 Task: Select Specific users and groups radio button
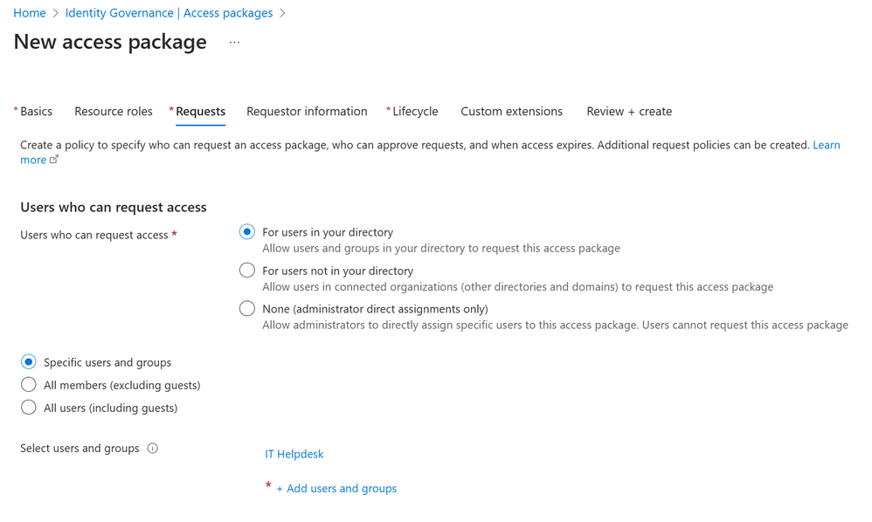point(29,362)
